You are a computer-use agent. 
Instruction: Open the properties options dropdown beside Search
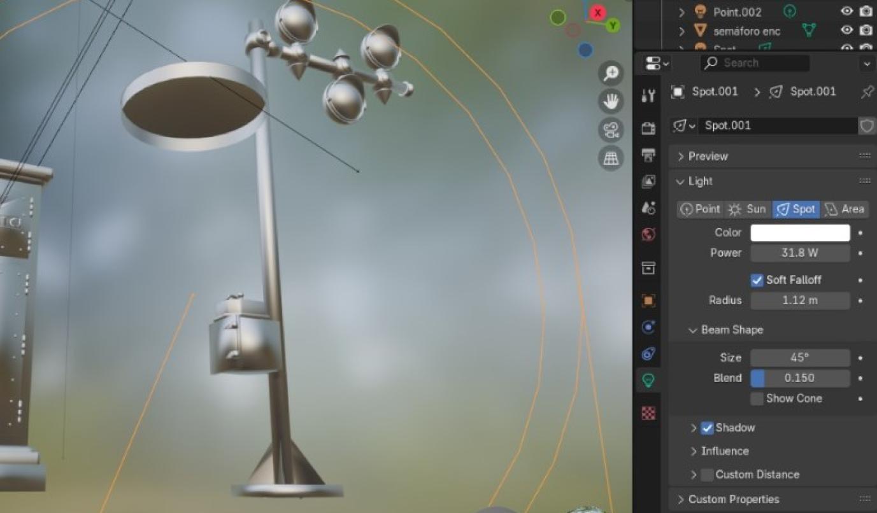coord(866,63)
